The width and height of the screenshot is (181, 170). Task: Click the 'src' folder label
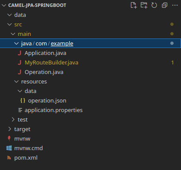click(18, 25)
